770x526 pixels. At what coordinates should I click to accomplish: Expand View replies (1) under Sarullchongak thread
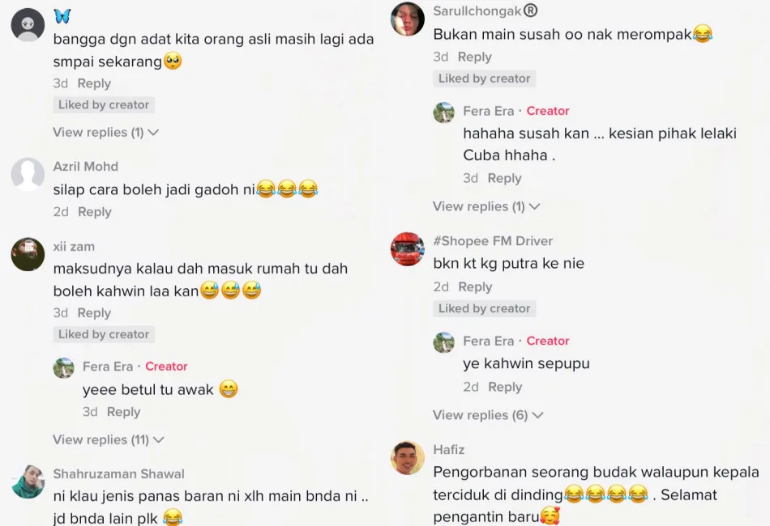coord(486,206)
